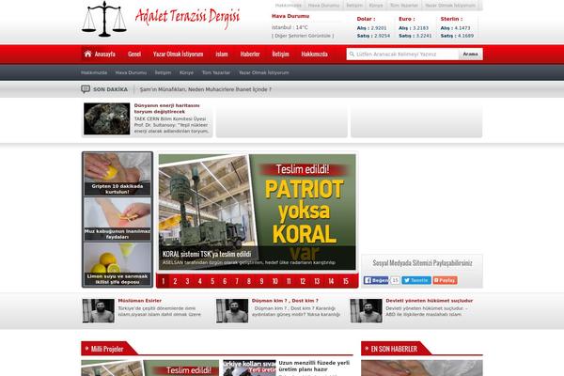Screen dimensions: 564x376
Task: Open İletişim in the dark sub-menu
Action: 163,72
